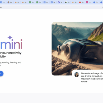Switch to the blue Docs tab labeled He
Viewport: 103px width, 103px height.
2,2
